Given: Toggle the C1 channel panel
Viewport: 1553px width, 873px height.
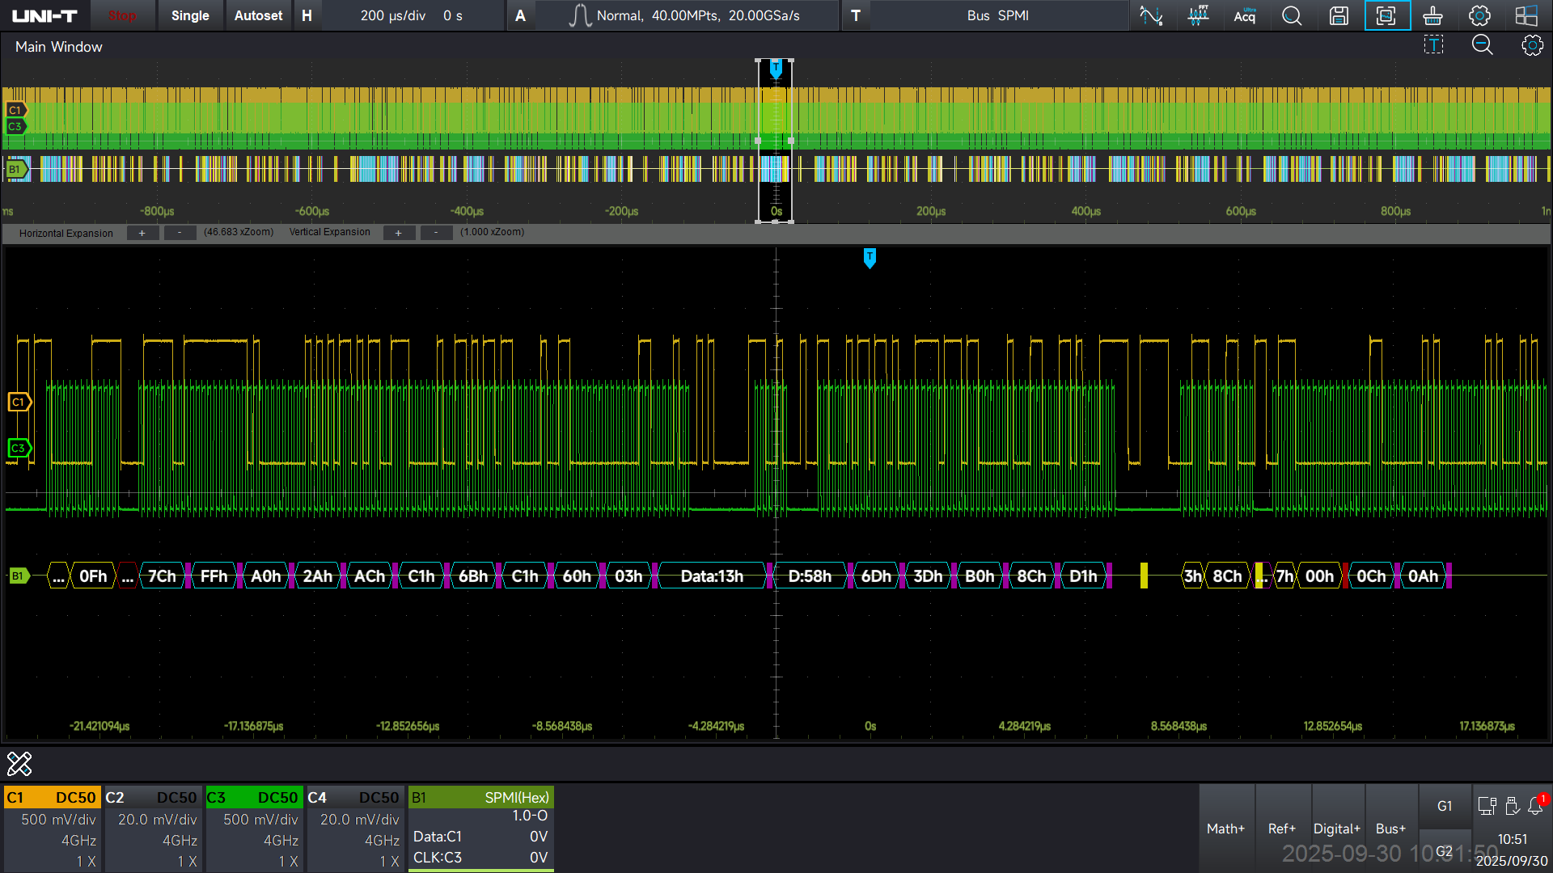Looking at the screenshot, I should coord(53,829).
